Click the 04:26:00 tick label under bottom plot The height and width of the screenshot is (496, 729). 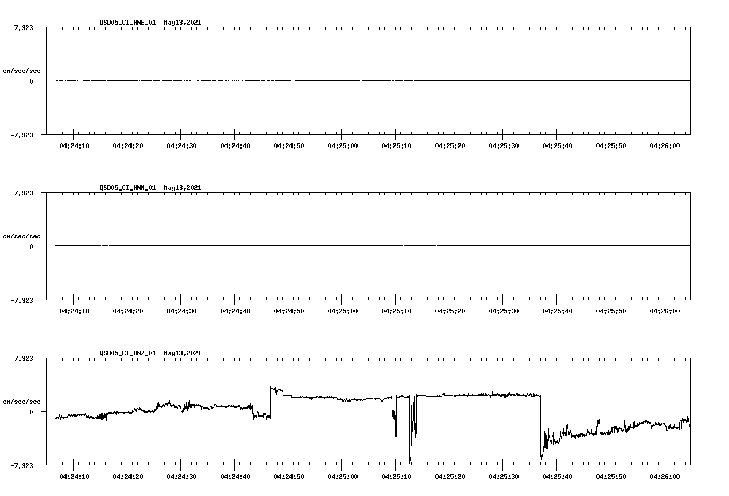[x=665, y=475]
